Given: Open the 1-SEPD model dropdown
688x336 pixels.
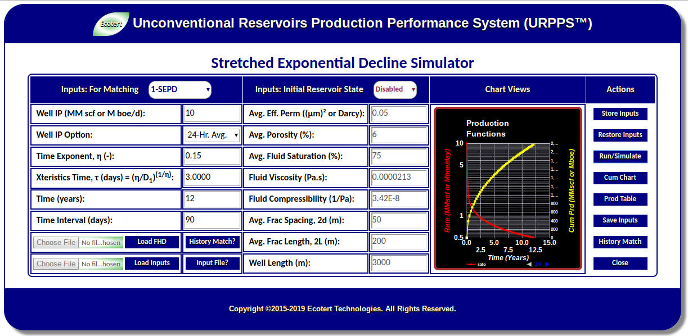Looking at the screenshot, I should [180, 89].
